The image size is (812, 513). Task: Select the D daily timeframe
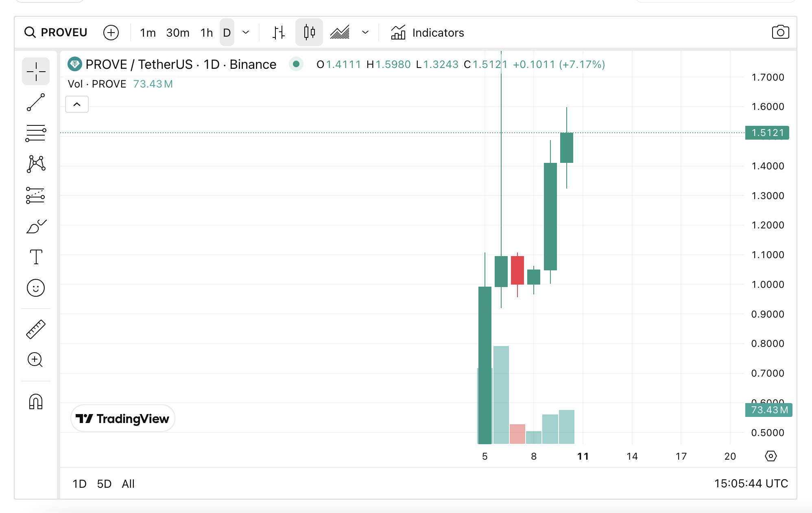[227, 33]
